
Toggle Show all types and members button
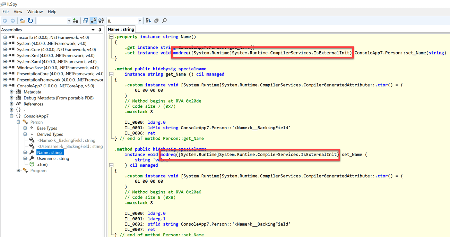tap(101, 21)
